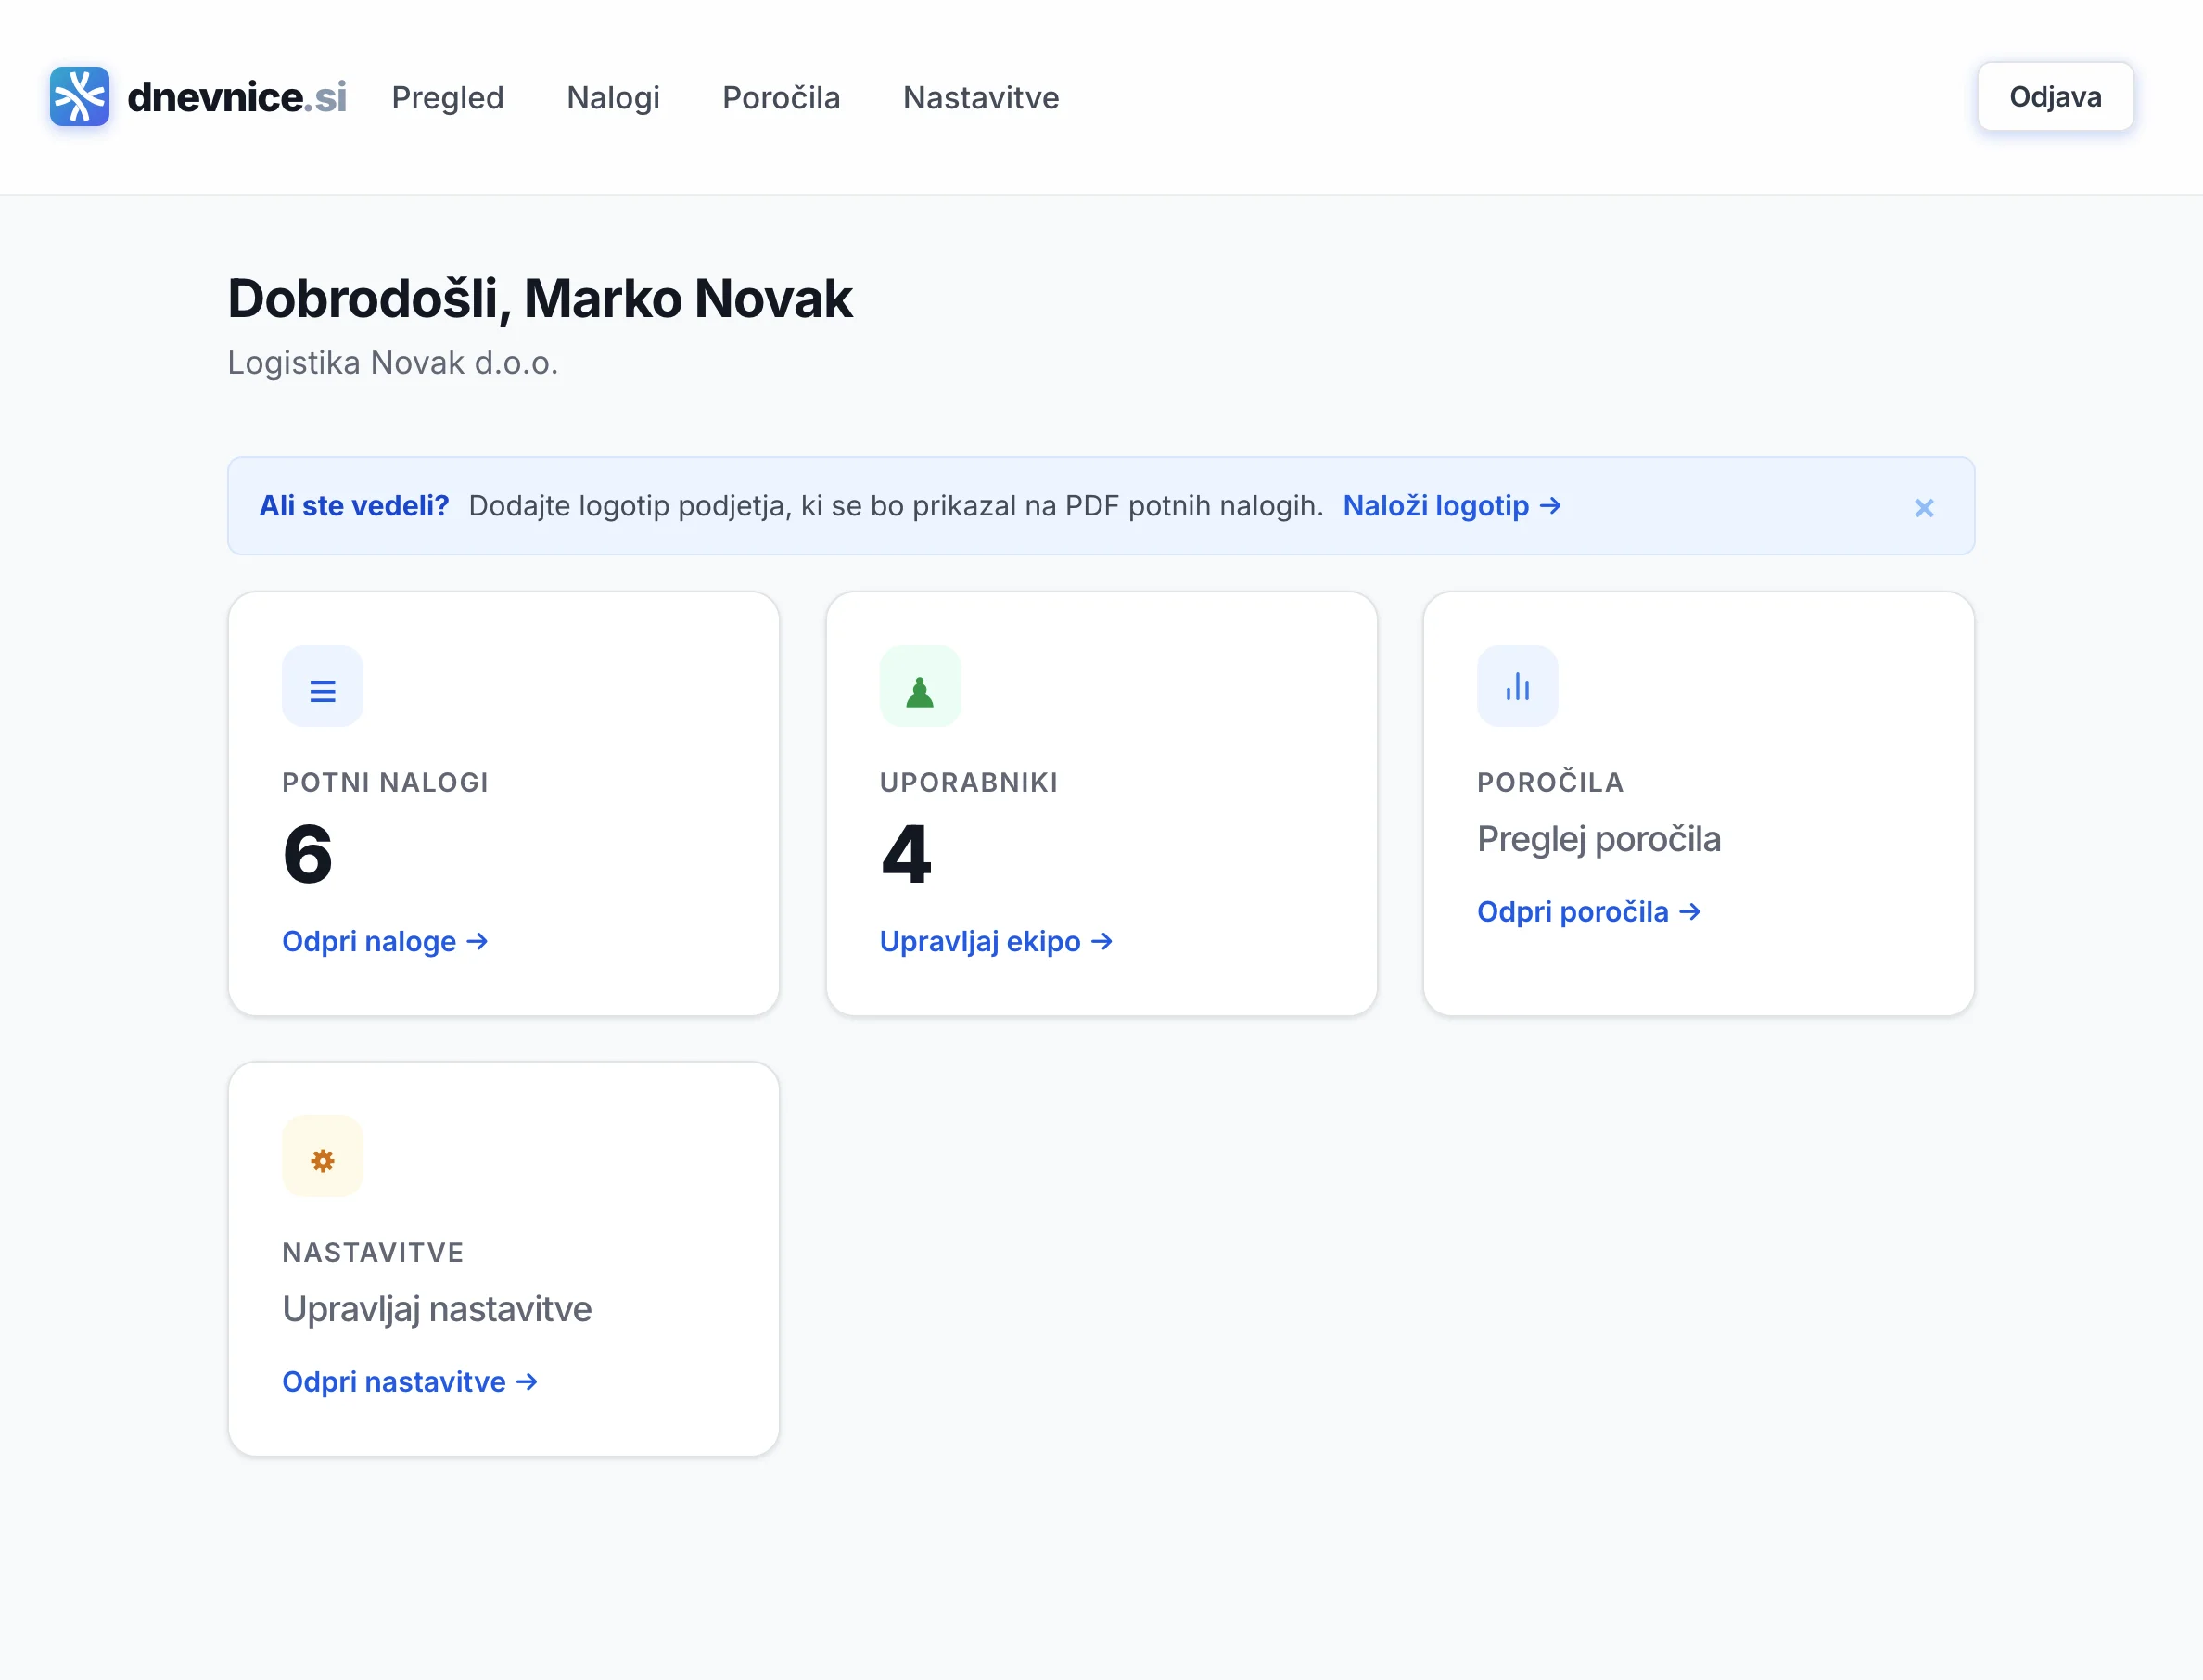Click the Potni nalogi count of 6

(307, 854)
